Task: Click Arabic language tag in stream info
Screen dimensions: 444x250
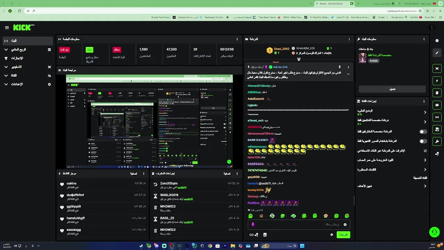Action: pos(374,61)
